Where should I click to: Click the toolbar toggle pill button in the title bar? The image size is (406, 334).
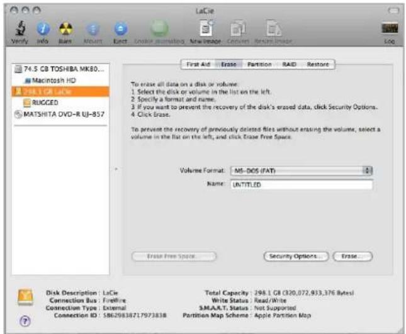[393, 11]
